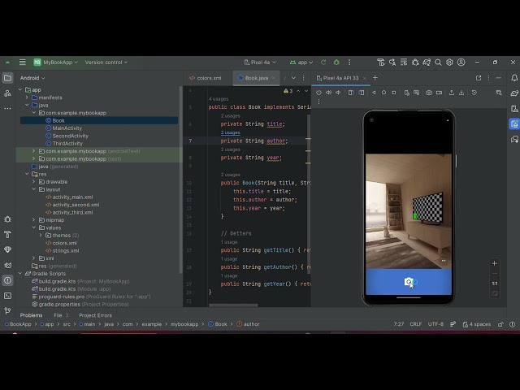Click emulator Volume Up icon
The width and height of the screenshot is (520, 390).
[x=328, y=93]
